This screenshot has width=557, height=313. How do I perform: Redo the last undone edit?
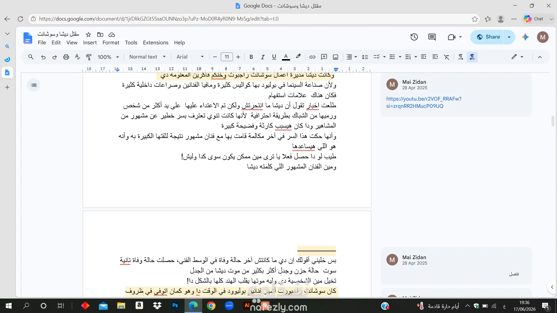click(55, 57)
